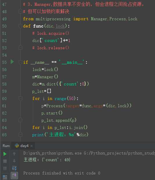The height and width of the screenshot is (180, 155).
Task: Select the day4 run tab
Action: (x=24, y=146)
